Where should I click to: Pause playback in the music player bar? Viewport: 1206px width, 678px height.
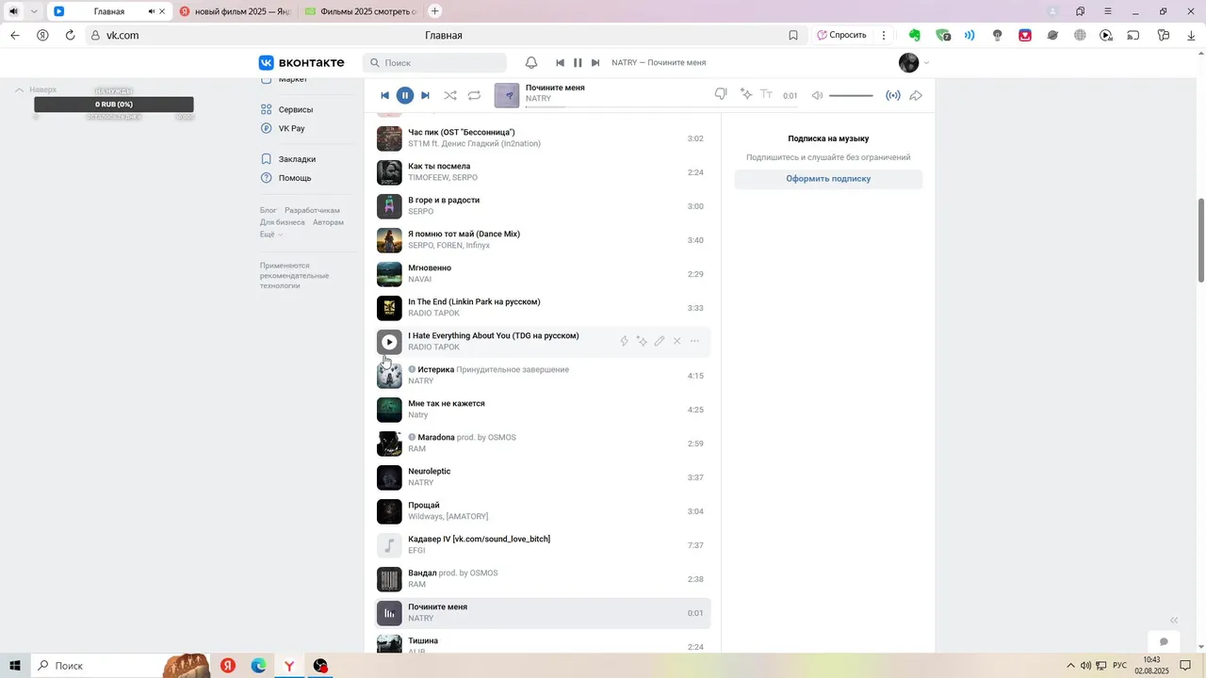[x=405, y=95]
